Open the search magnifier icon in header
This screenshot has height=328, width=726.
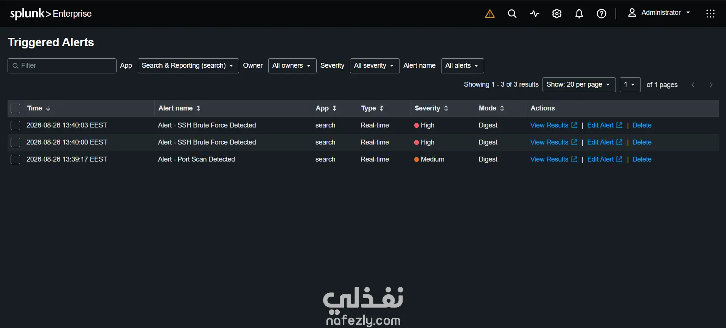point(512,14)
